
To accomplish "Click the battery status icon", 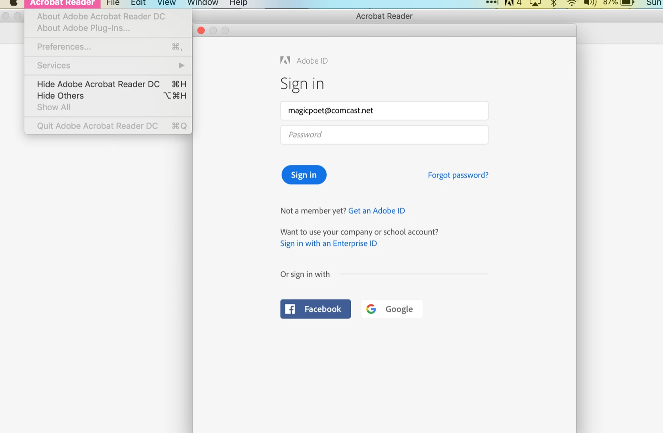I will (x=628, y=3).
